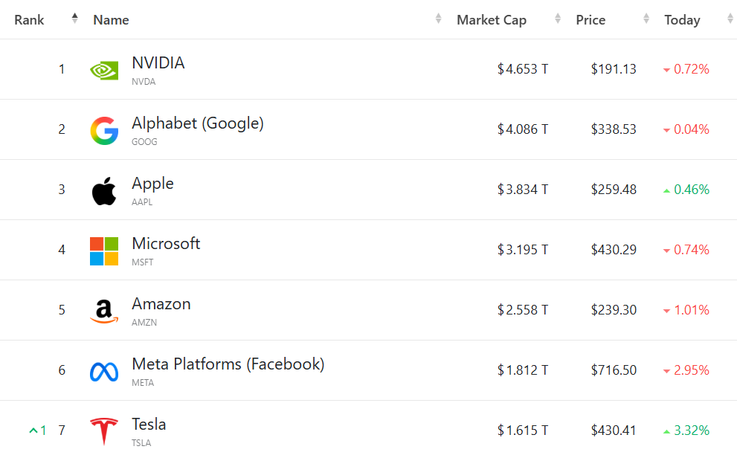Sort by Price column arrows
Viewport: 737px width, 458px height.
click(646, 19)
